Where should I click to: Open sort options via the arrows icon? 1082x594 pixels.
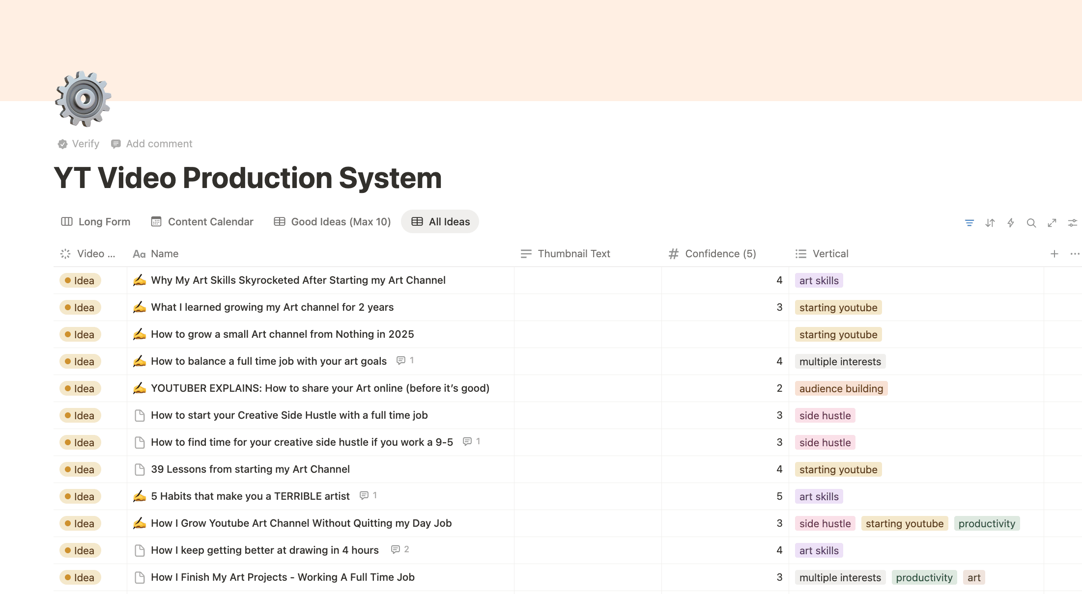click(x=990, y=223)
